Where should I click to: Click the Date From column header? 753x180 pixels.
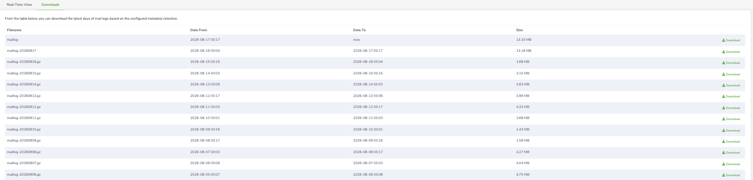(x=199, y=30)
